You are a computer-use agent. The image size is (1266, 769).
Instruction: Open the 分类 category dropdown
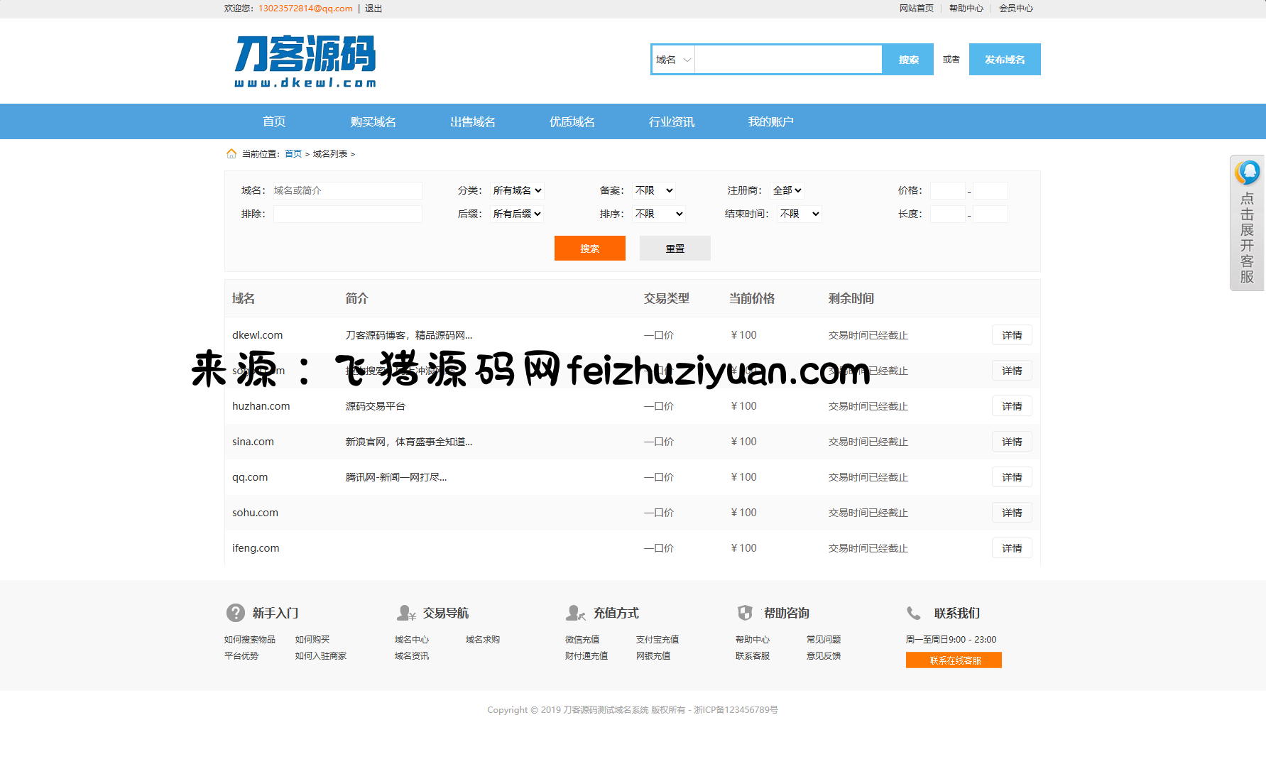(517, 190)
